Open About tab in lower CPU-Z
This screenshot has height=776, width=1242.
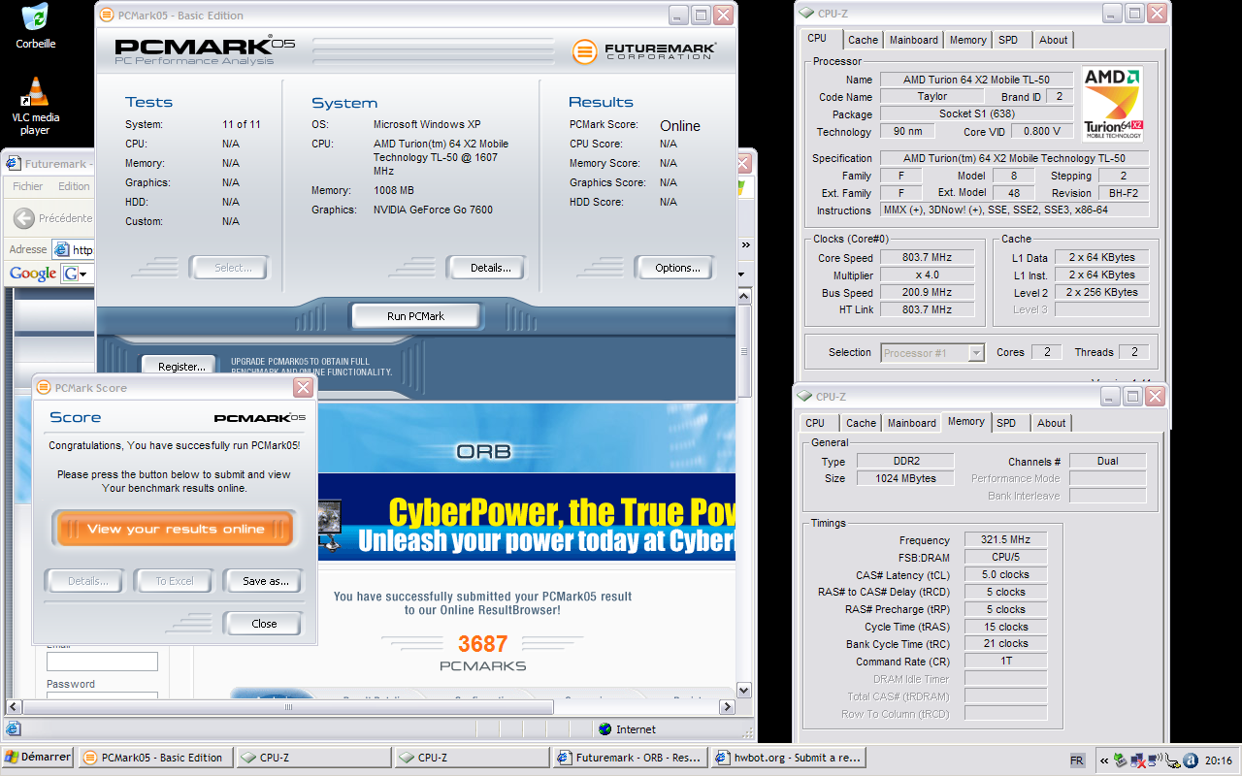click(1052, 423)
